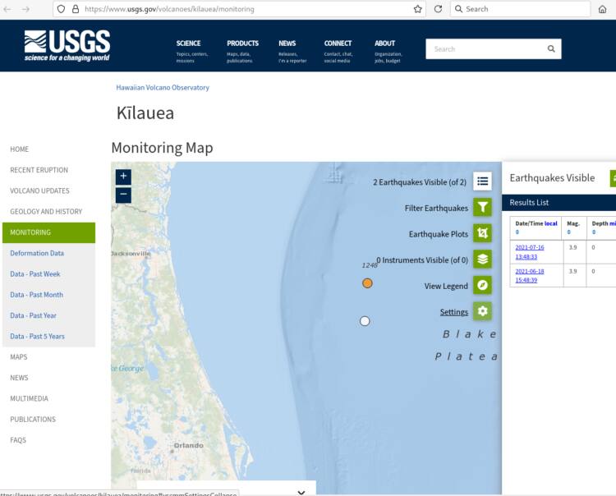
Task: Open the Deformation Data link
Action: (x=37, y=253)
